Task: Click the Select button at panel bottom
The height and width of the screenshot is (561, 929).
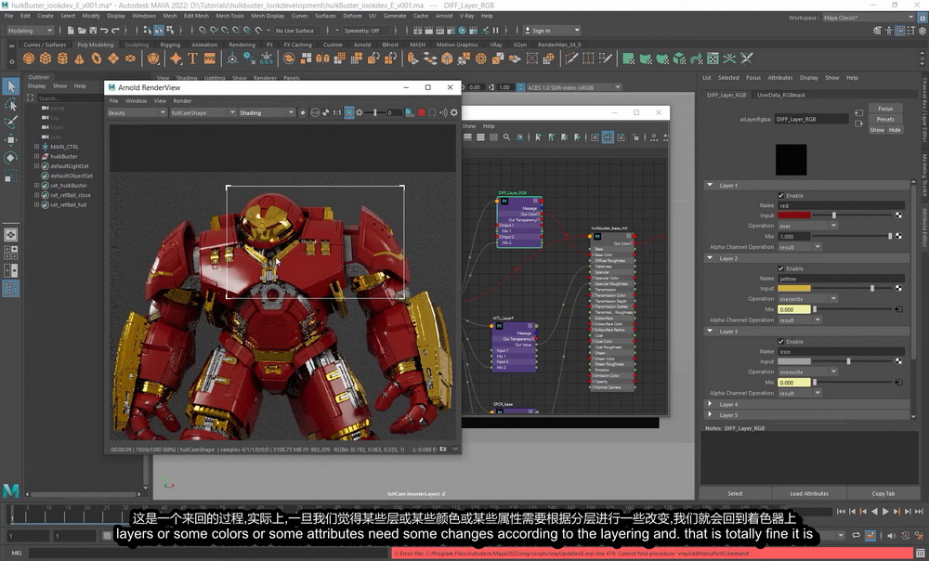Action: [x=735, y=493]
